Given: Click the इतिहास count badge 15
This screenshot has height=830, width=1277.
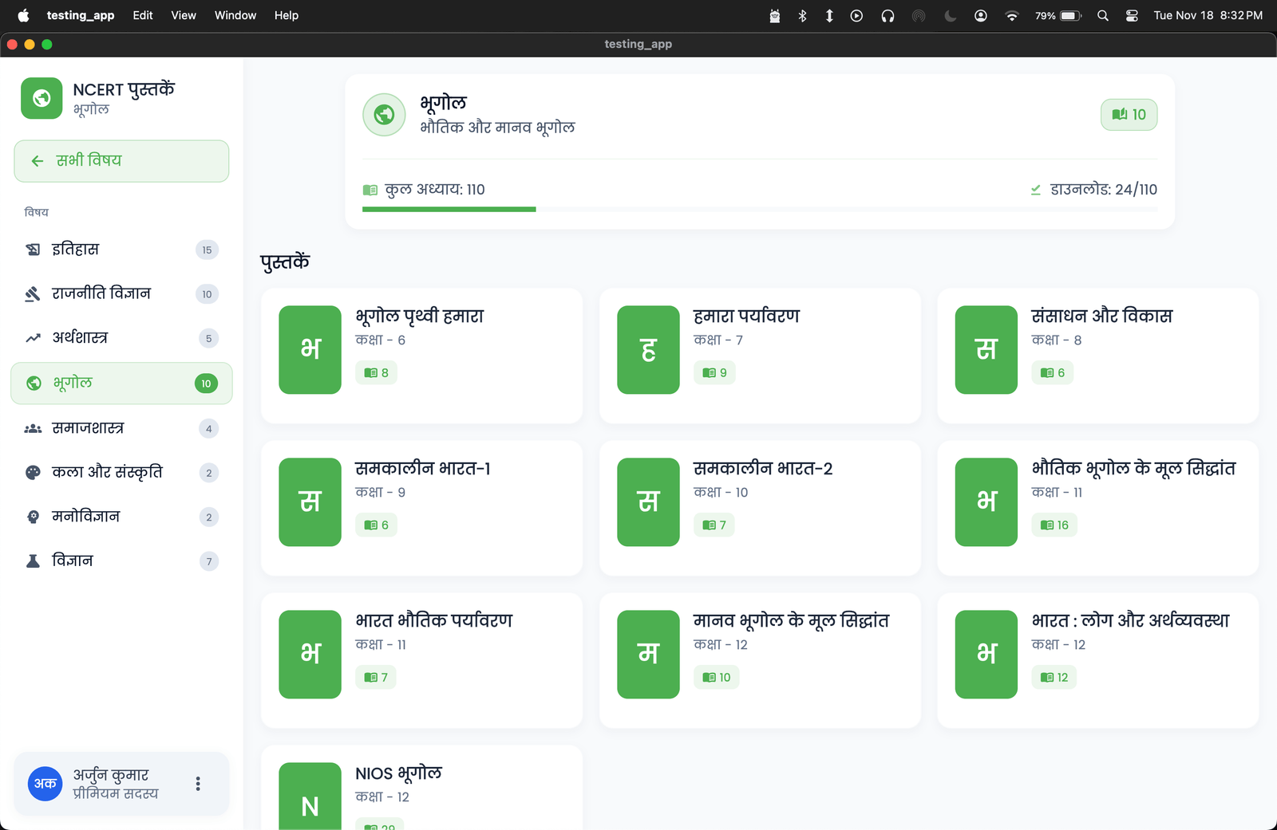Looking at the screenshot, I should (207, 250).
